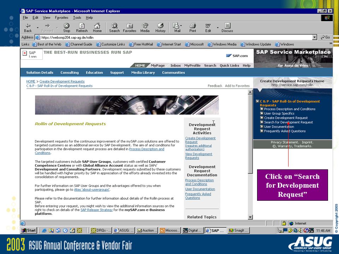Open Best of the Web links bookmark
Viewport: 339px width, 254px height.
point(47,44)
